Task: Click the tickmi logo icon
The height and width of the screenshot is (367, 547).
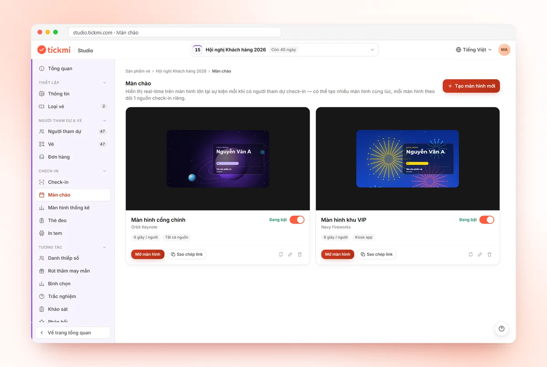Action: (x=41, y=50)
